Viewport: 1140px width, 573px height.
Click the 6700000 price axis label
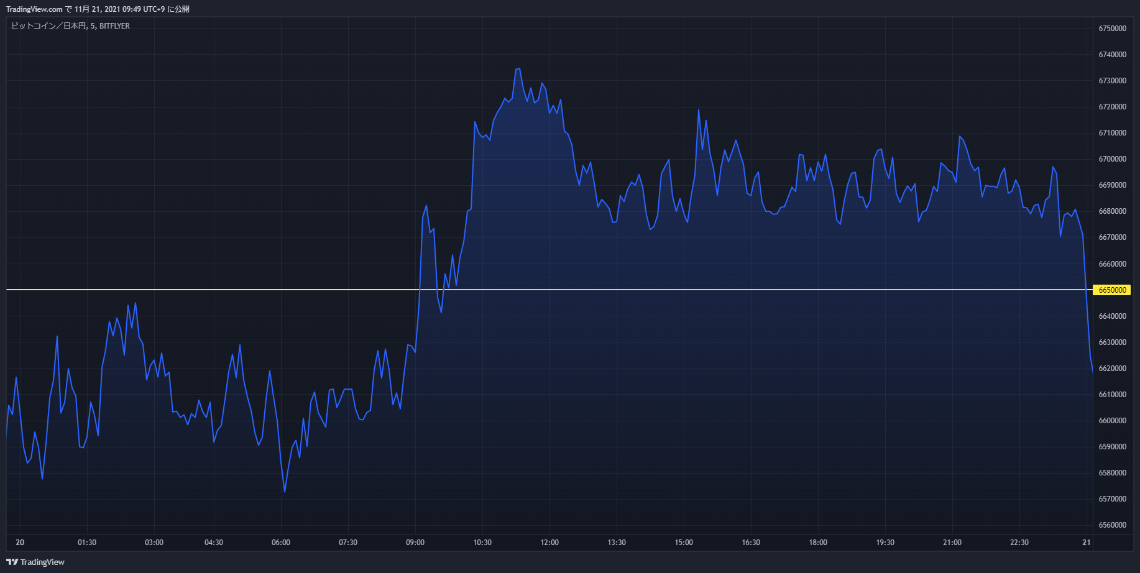click(1113, 159)
